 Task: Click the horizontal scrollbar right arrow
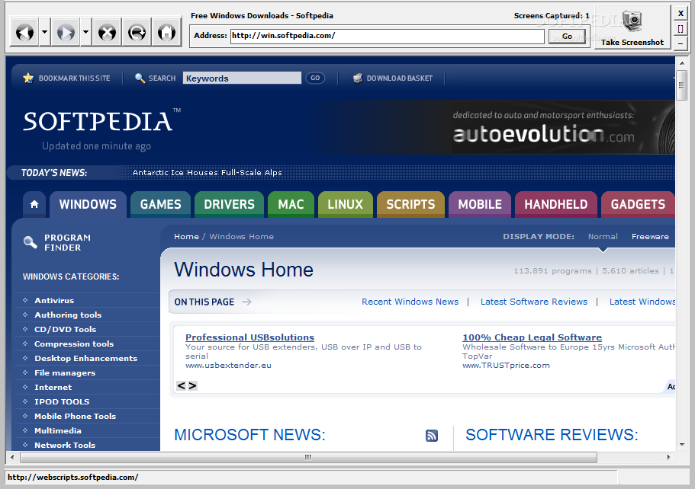tap(669, 457)
